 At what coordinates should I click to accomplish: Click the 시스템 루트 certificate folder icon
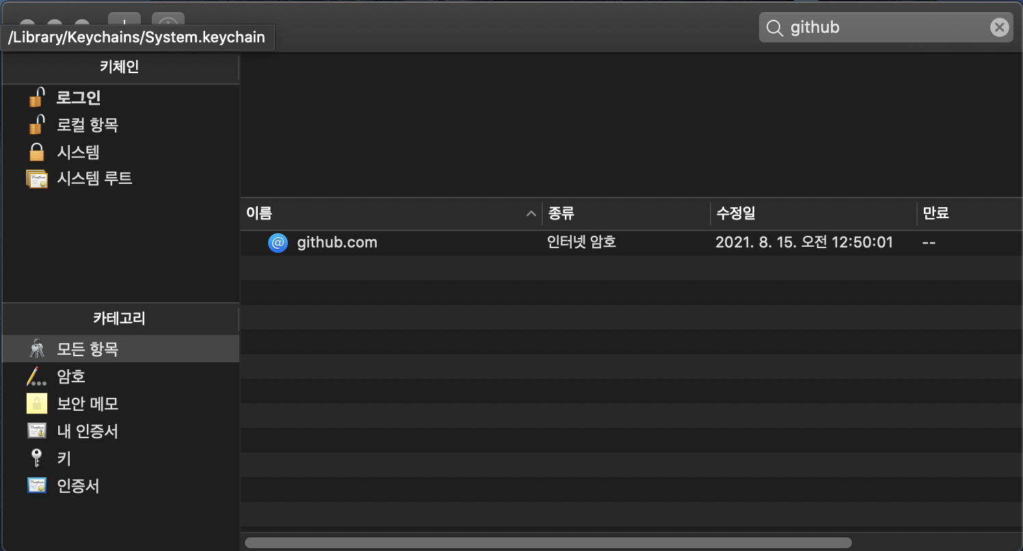(x=37, y=179)
